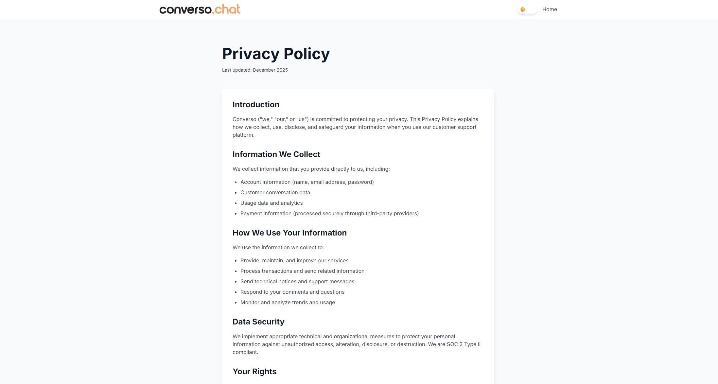The height and width of the screenshot is (384, 718).
Task: Click the How We Use Your Information heading
Action: pyautogui.click(x=289, y=233)
